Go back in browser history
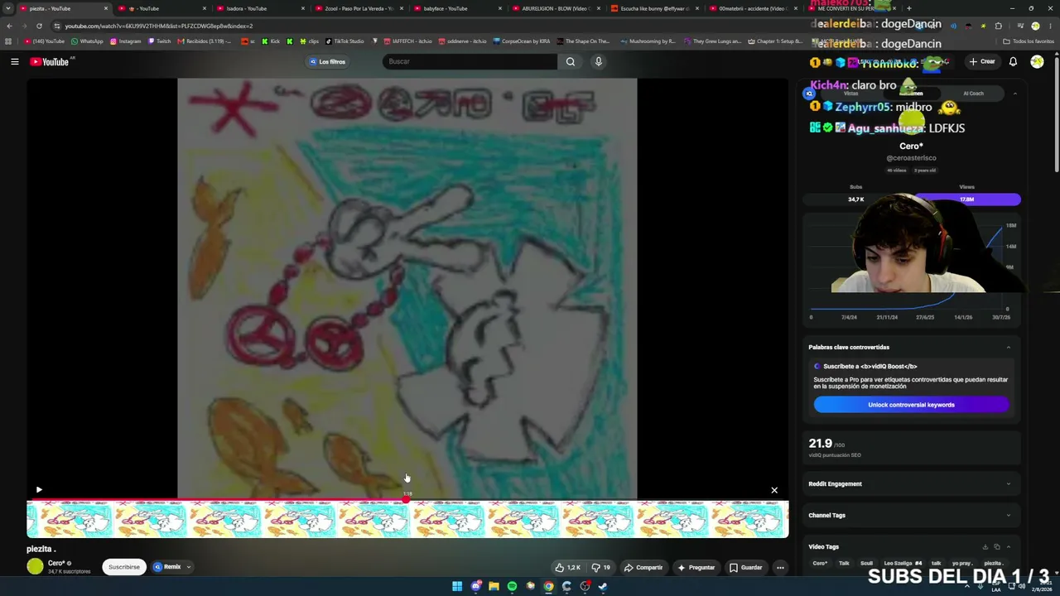 coord(9,26)
